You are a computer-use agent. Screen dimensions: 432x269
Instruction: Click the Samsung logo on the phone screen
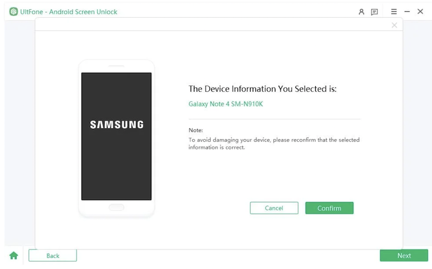(117, 125)
